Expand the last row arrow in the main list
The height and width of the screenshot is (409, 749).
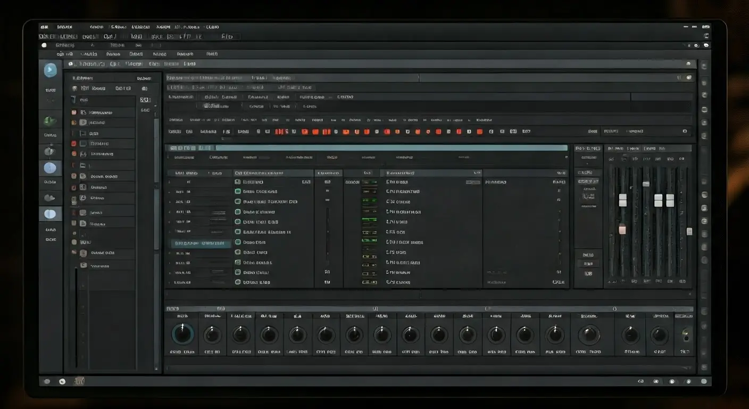click(170, 282)
